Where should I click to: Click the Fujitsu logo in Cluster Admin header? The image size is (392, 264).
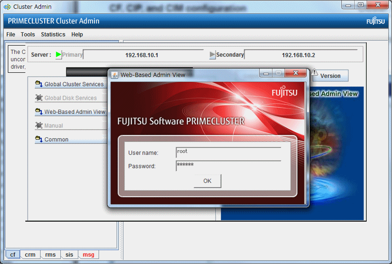(375, 21)
